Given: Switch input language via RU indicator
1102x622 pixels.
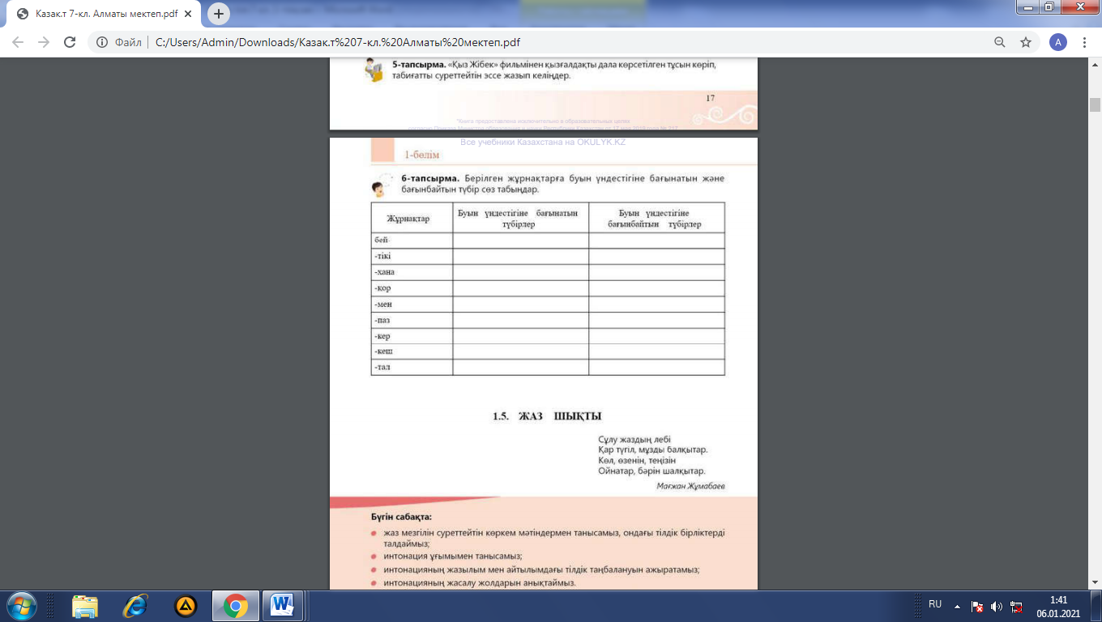Looking at the screenshot, I should pyautogui.click(x=935, y=604).
